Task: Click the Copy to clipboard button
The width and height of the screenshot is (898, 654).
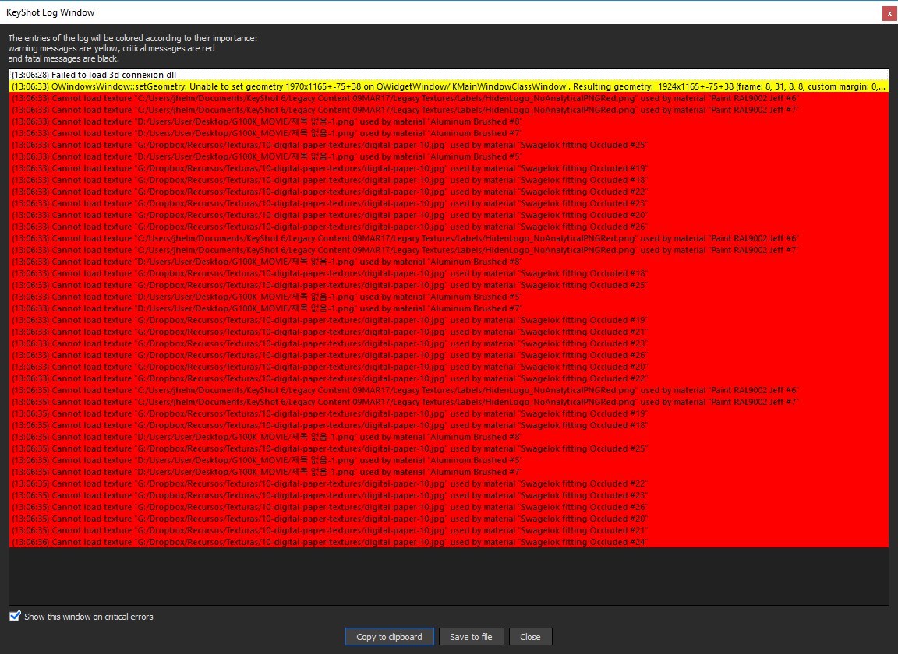Action: click(x=390, y=637)
